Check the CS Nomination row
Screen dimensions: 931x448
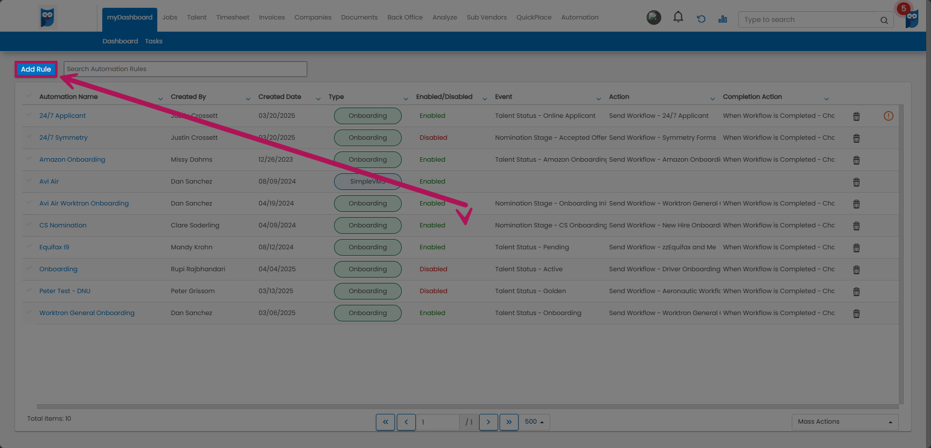pos(29,224)
